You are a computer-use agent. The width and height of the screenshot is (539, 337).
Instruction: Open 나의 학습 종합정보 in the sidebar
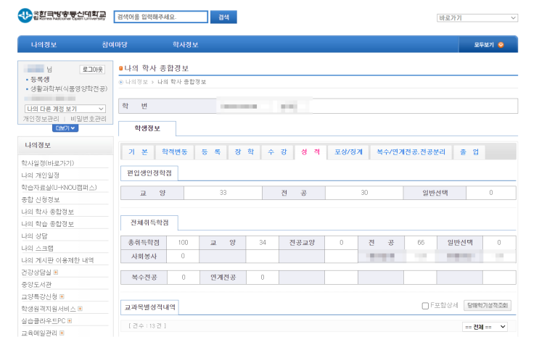coord(47,224)
